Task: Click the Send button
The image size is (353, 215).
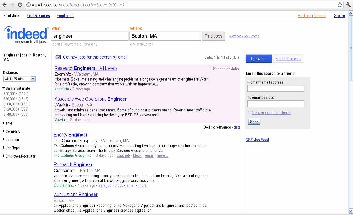Action: point(254,122)
